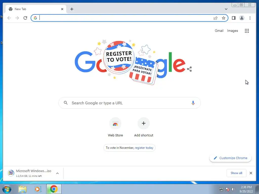Open Gmail link
This screenshot has height=194, width=259.
(219, 31)
